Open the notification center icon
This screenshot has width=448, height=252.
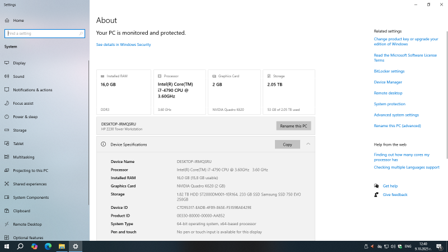(438, 246)
